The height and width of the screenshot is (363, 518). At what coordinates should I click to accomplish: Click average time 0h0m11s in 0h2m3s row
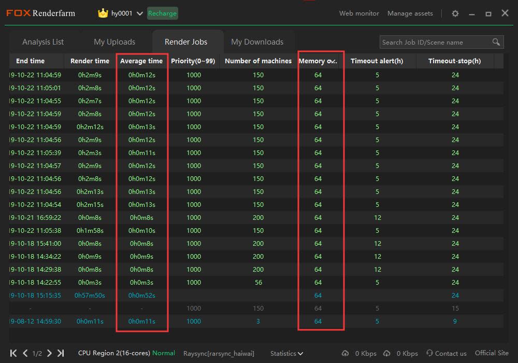click(x=142, y=153)
